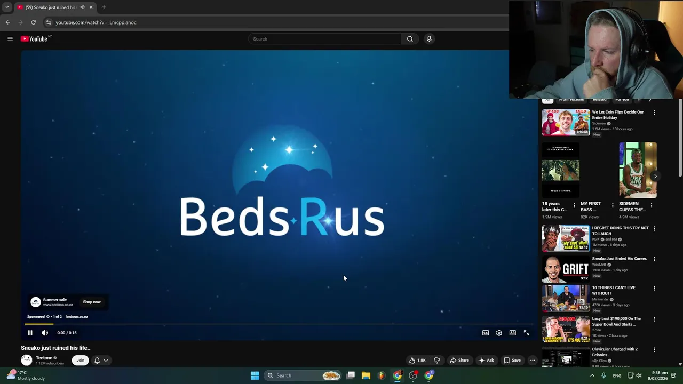This screenshot has width=683, height=384.
Task: Open Task View on taskbar
Action: [x=351, y=375]
